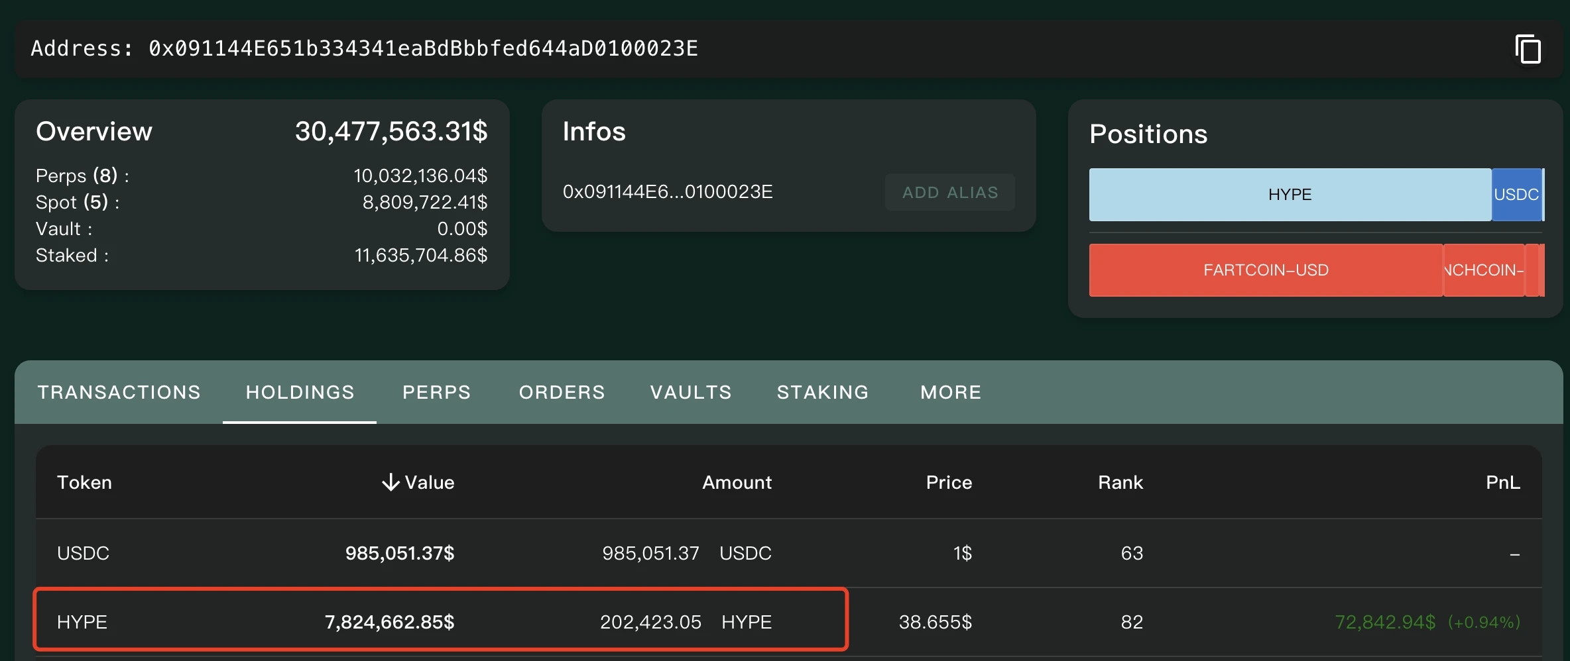
Task: Sort holdings by the PnL column
Action: [x=1502, y=482]
